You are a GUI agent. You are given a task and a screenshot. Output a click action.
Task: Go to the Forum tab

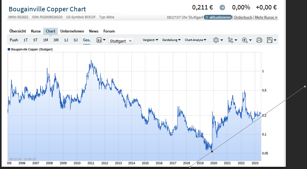pyautogui.click(x=109, y=31)
